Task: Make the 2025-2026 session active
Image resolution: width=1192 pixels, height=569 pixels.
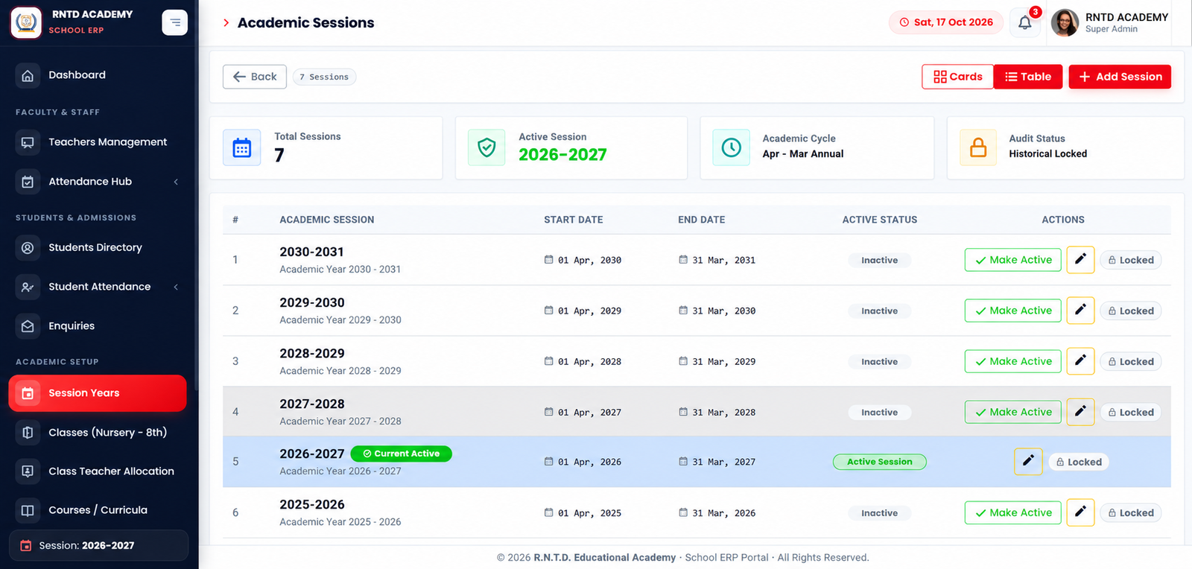Action: tap(1013, 512)
